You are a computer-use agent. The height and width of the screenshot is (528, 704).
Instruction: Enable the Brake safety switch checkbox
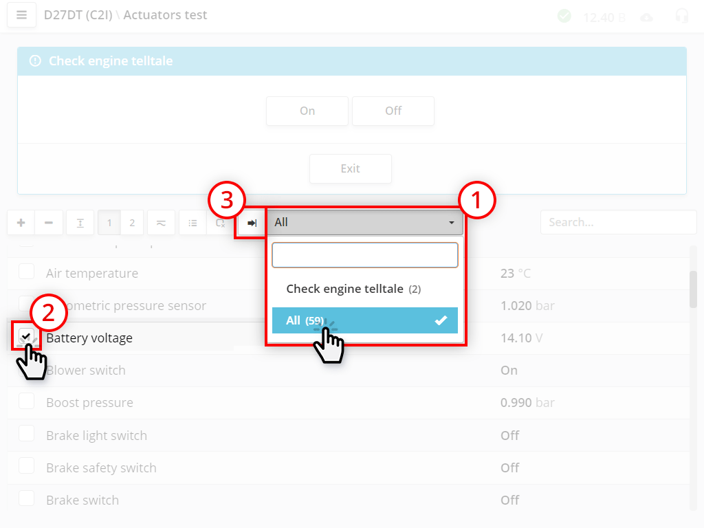26,466
